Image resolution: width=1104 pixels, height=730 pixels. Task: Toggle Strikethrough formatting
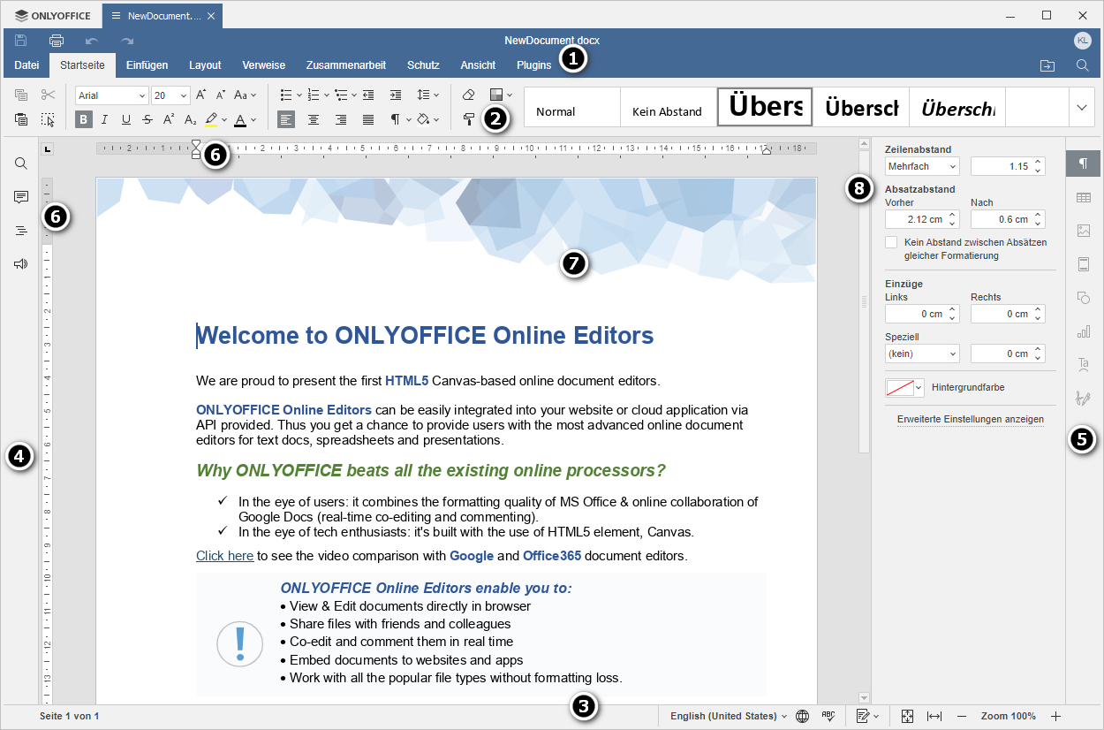pos(147,119)
